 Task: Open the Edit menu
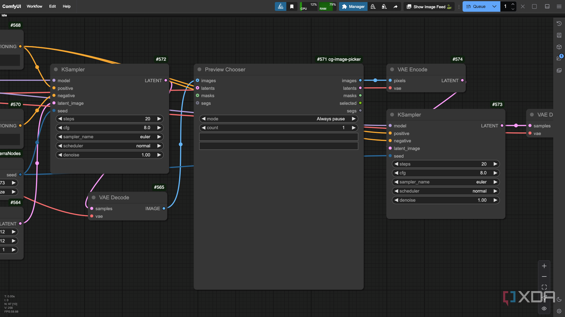click(52, 6)
